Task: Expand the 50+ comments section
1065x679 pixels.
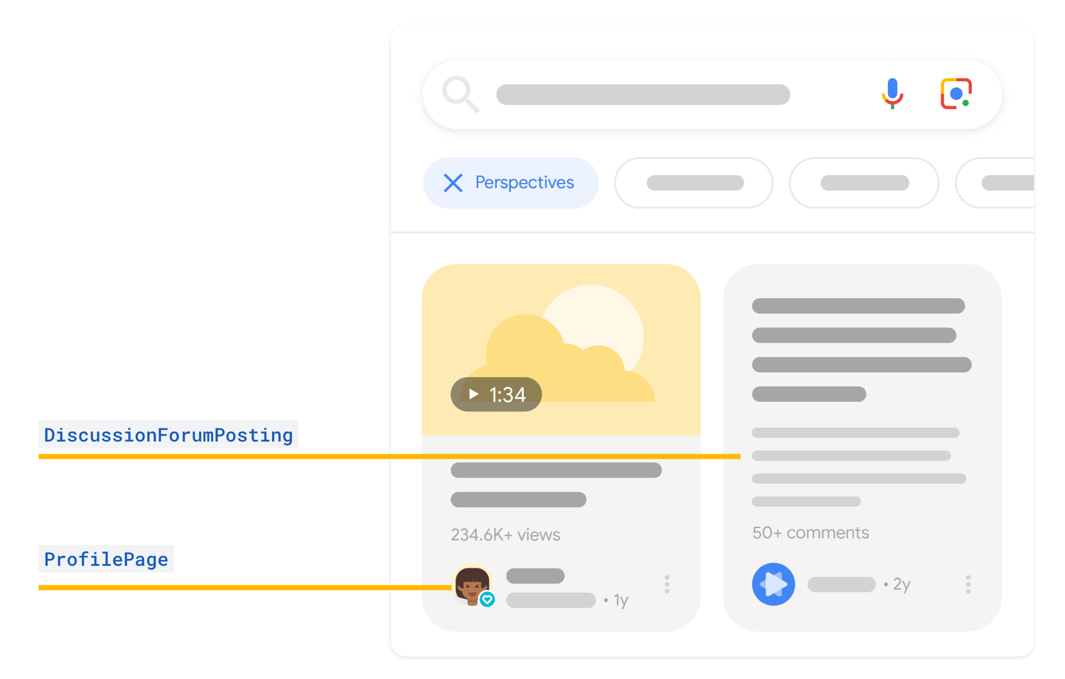Action: tap(810, 533)
